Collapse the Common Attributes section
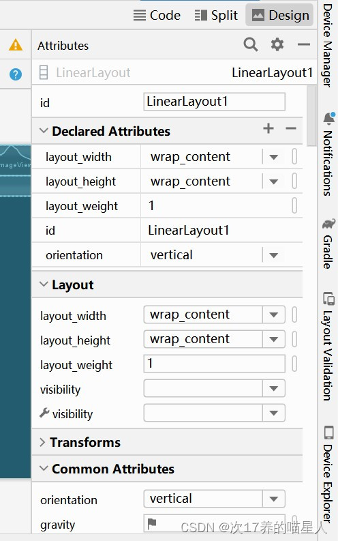Viewport: 338px width, 541px height. pyautogui.click(x=44, y=469)
